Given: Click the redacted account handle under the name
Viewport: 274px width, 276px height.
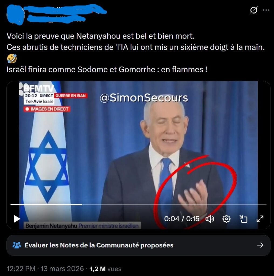Looking at the screenshot, I should click(56, 19).
